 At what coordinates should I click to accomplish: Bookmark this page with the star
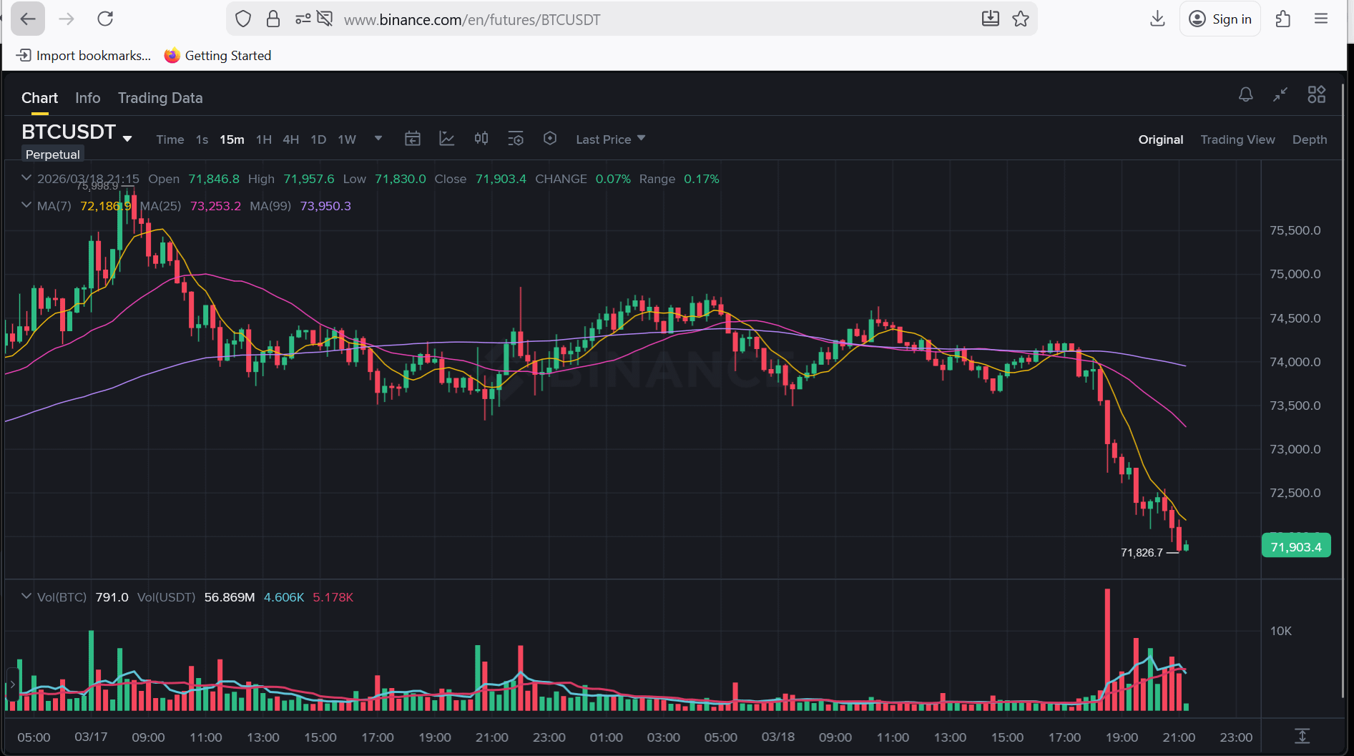[1021, 19]
